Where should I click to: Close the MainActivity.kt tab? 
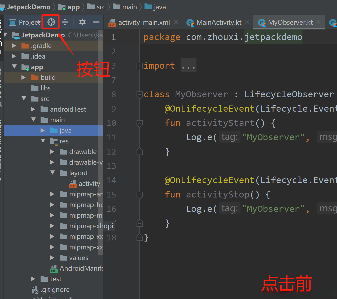click(x=247, y=22)
